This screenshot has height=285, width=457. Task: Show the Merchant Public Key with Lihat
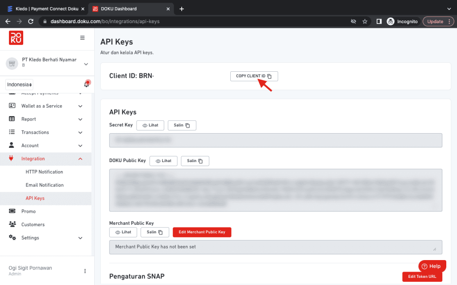pyautogui.click(x=123, y=232)
